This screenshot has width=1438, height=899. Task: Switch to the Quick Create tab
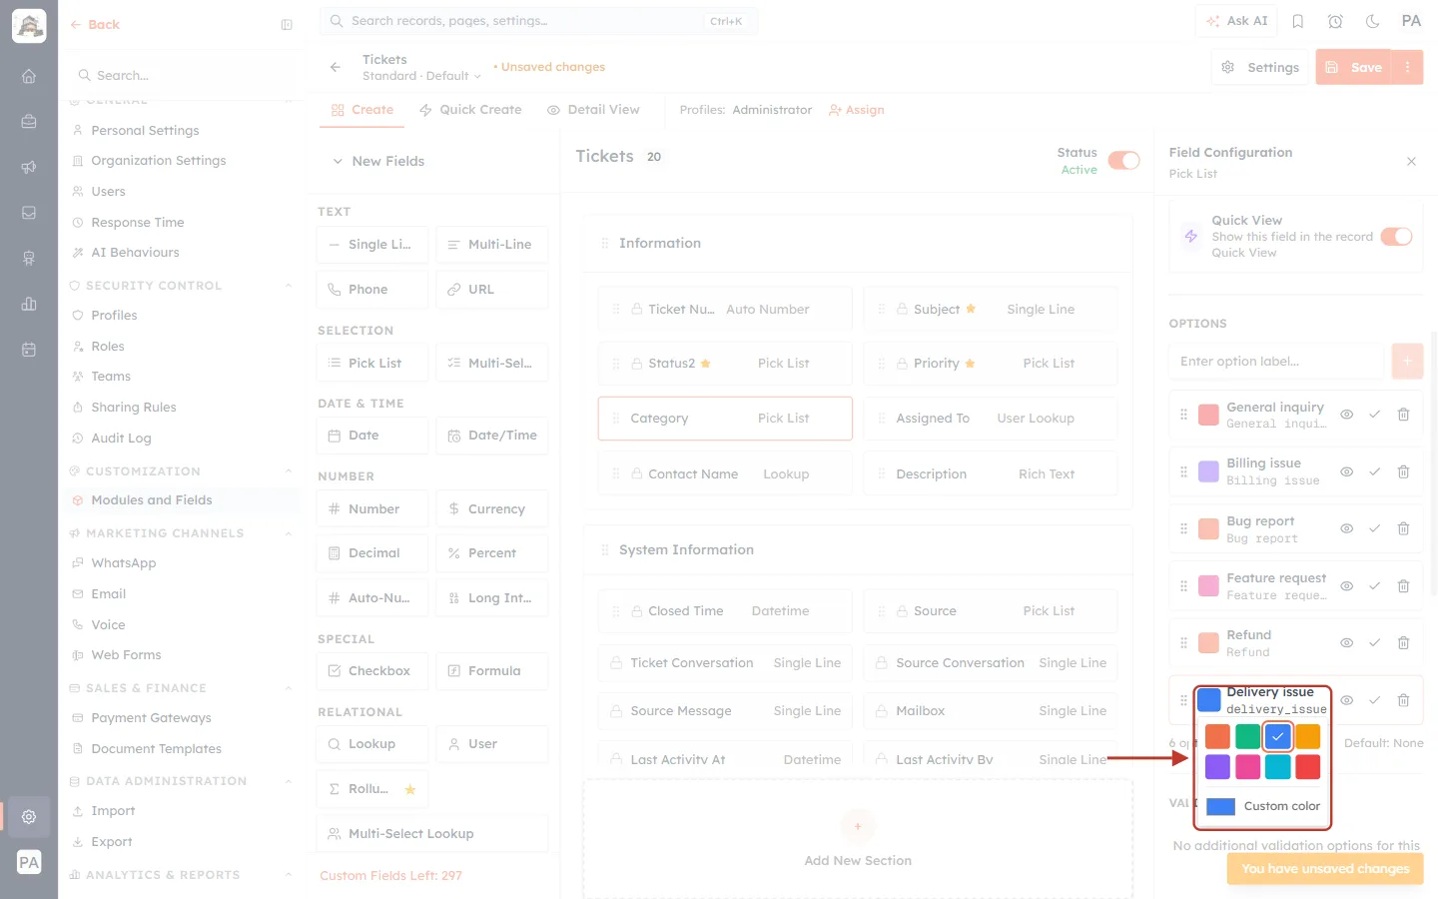coord(470,110)
